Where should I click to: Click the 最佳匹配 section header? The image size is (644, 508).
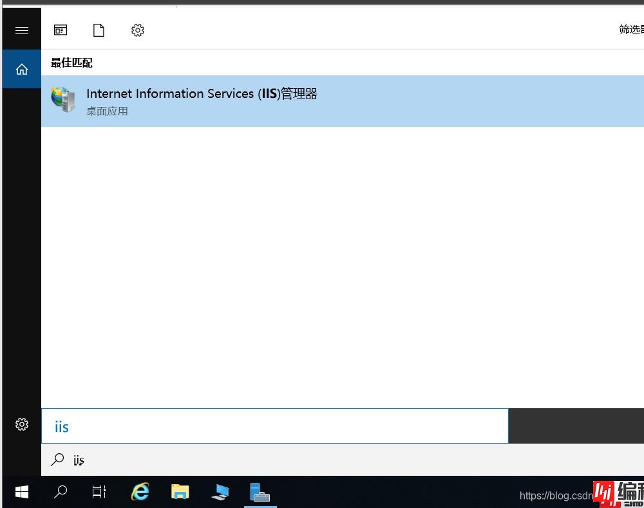pos(71,62)
